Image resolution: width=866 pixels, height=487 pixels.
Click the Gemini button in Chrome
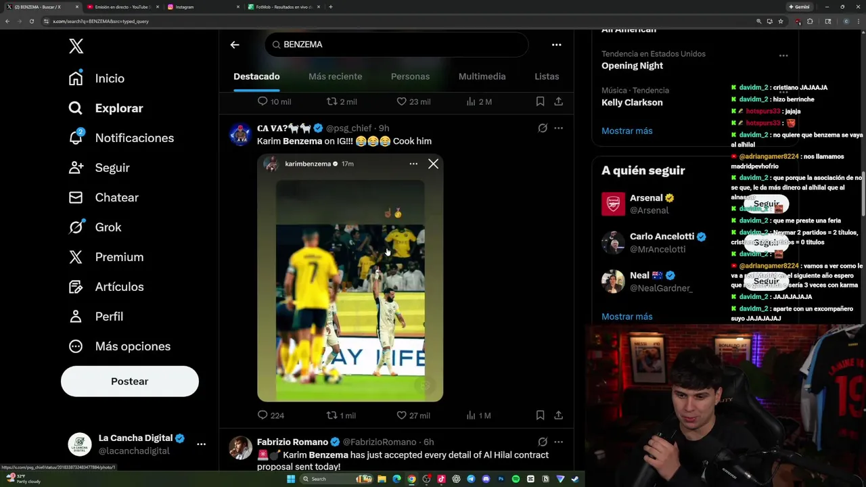(799, 7)
